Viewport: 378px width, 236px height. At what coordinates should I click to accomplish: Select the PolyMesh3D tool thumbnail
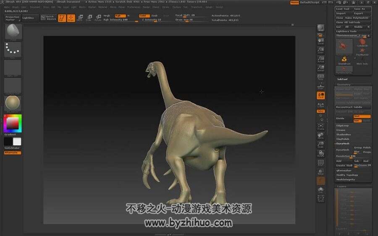click(362, 52)
